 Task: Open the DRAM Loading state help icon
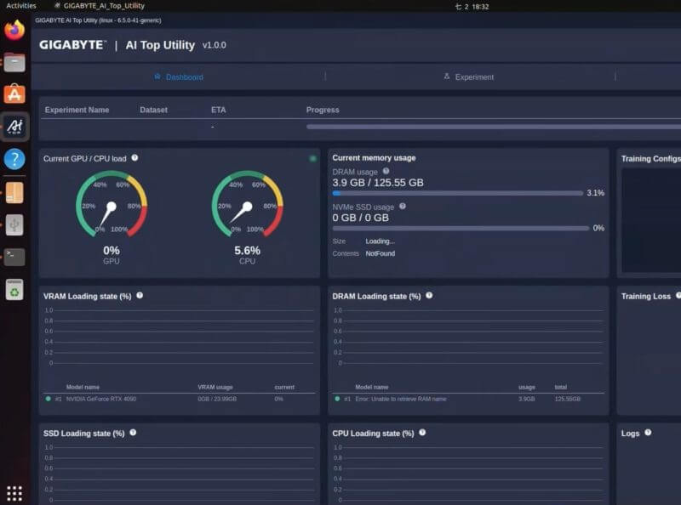[429, 296]
